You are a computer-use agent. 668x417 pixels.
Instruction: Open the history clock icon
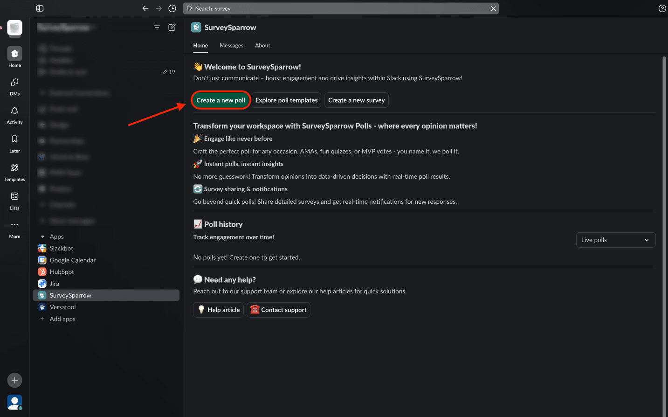click(172, 8)
